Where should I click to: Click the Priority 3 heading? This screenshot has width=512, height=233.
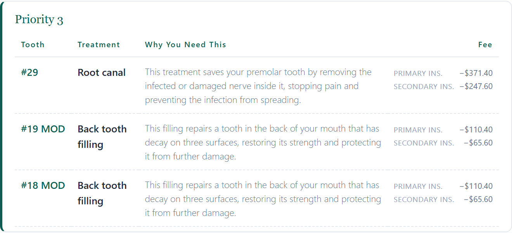click(39, 19)
